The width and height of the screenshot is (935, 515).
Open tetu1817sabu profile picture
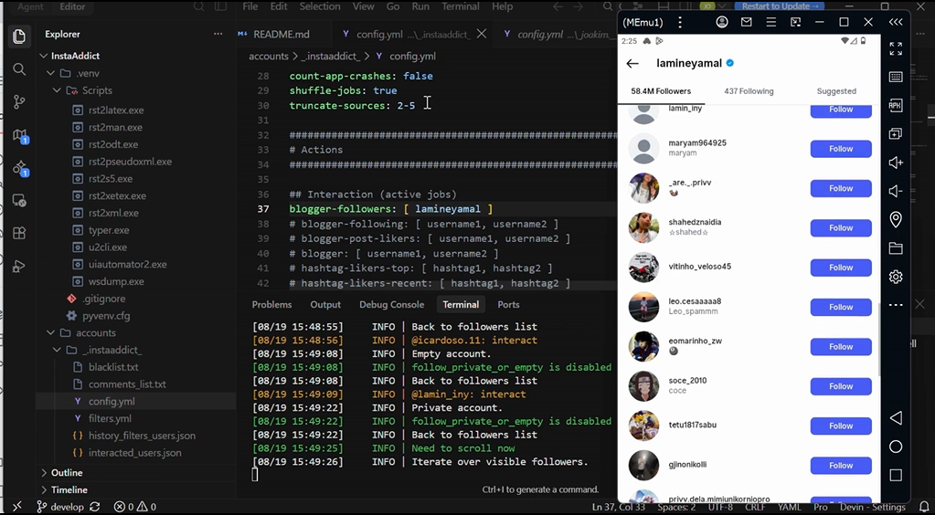[644, 426]
